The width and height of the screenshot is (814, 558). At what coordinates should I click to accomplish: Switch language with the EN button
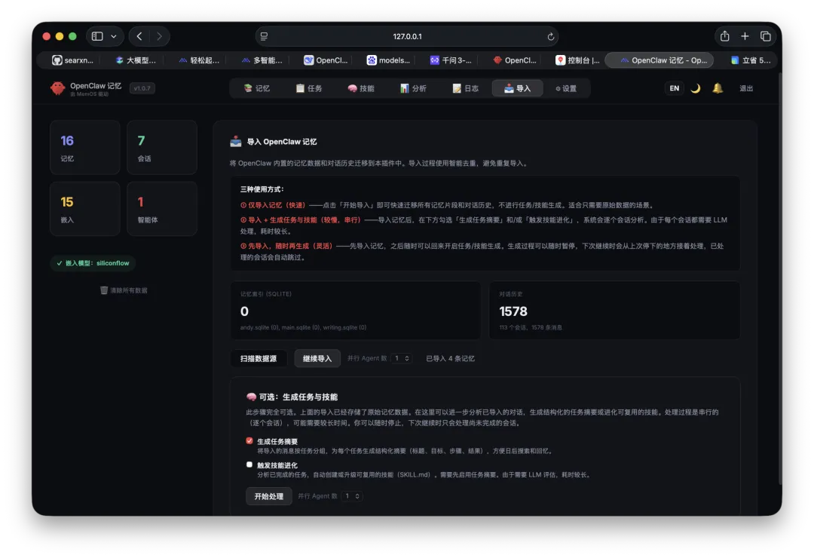674,88
